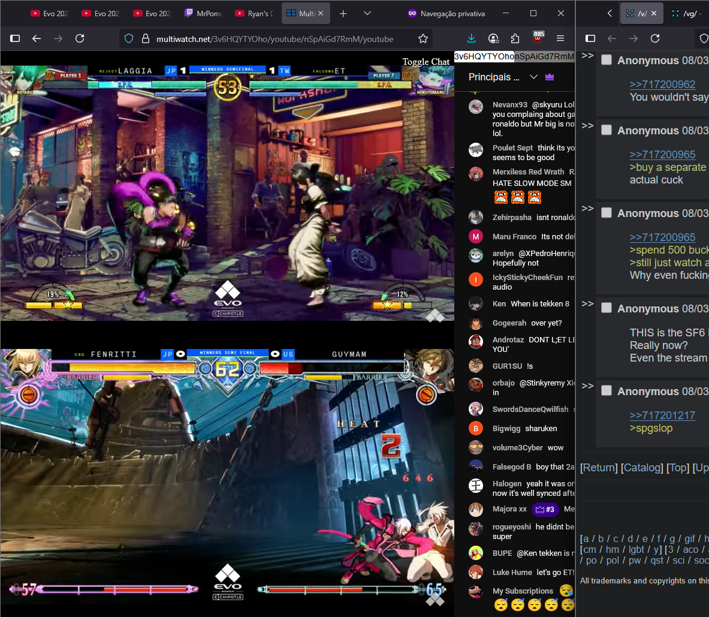
Task: Open the pol board link in footer
Action: [x=613, y=561]
